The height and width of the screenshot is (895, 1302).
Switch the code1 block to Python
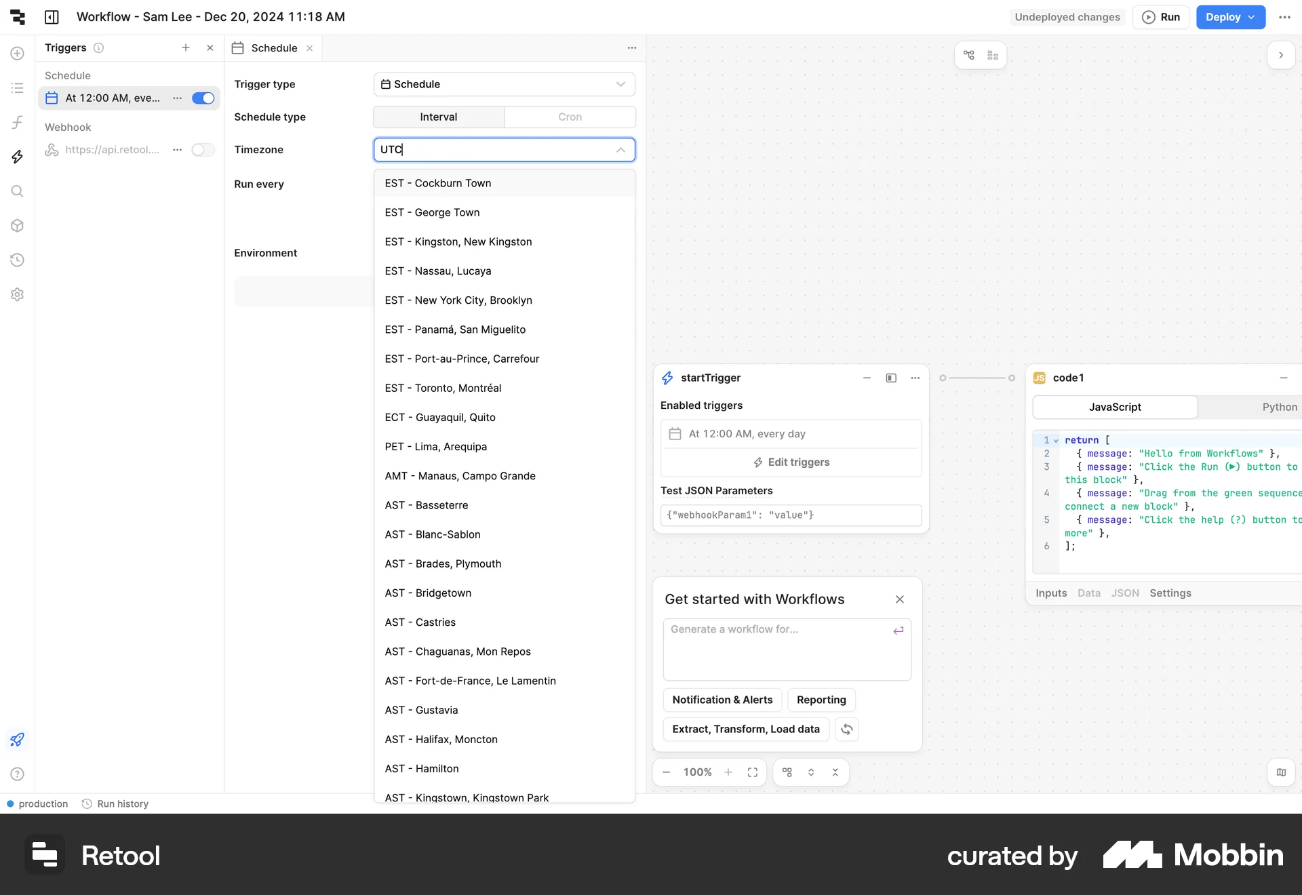point(1279,407)
